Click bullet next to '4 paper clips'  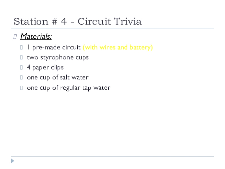[x=22, y=68]
